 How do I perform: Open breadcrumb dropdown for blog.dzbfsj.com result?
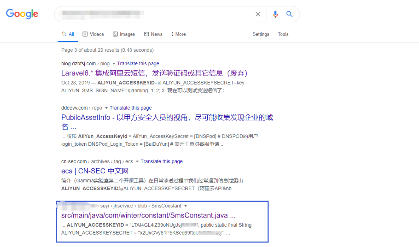point(114,63)
